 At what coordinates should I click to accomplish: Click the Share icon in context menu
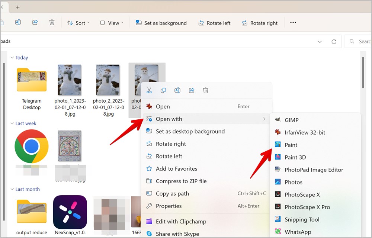coord(192,90)
